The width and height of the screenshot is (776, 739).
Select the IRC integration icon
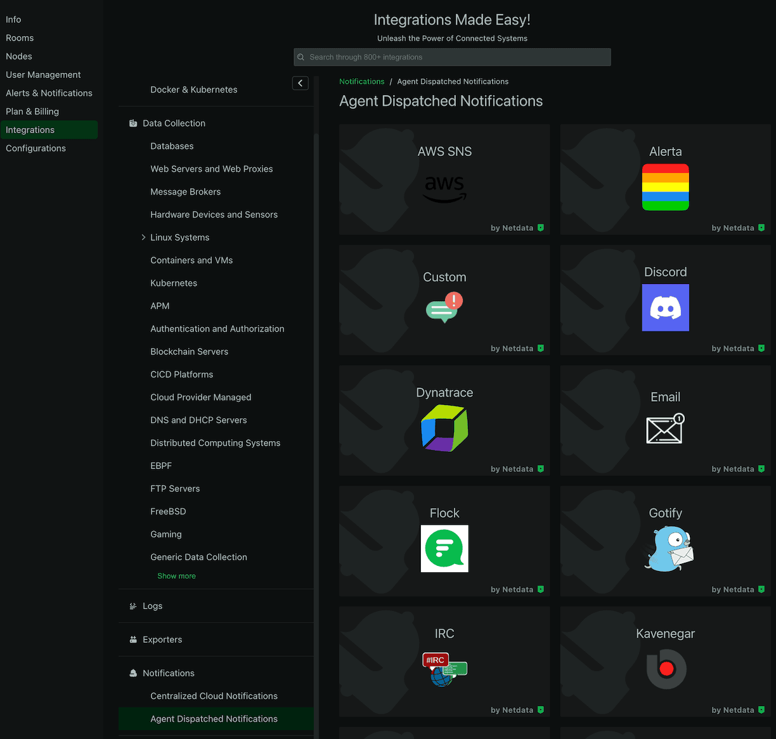[x=444, y=669]
